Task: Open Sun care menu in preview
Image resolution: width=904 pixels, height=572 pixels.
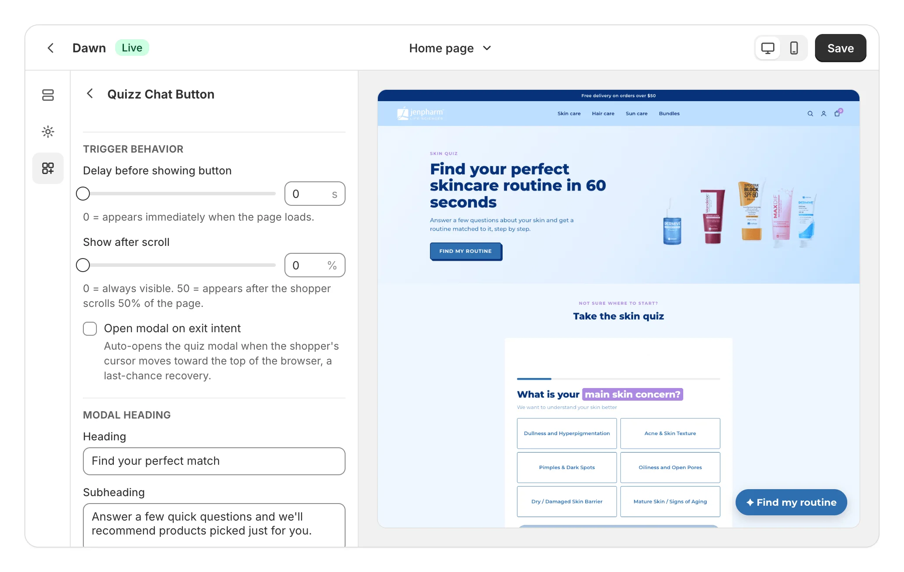Action: 637,114
